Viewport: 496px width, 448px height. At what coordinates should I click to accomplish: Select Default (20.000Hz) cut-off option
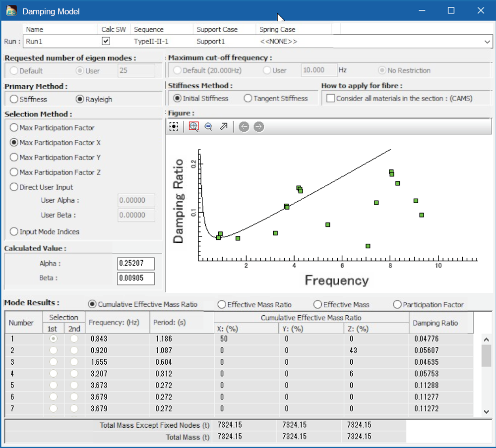coord(177,70)
